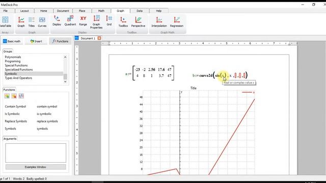Click the first icon under Functions panel
326x183 pixels.
click(x=7, y=96)
